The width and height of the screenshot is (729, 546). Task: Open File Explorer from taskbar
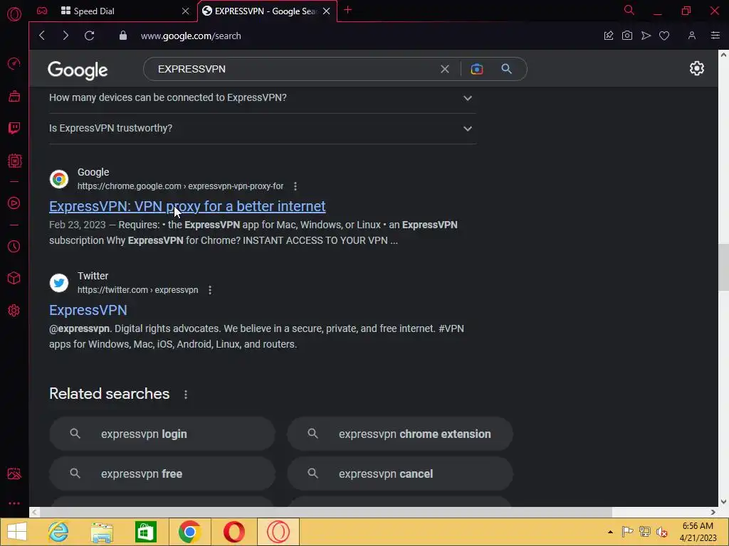click(102, 532)
